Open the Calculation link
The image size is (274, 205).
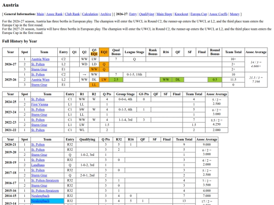tap(90, 14)
